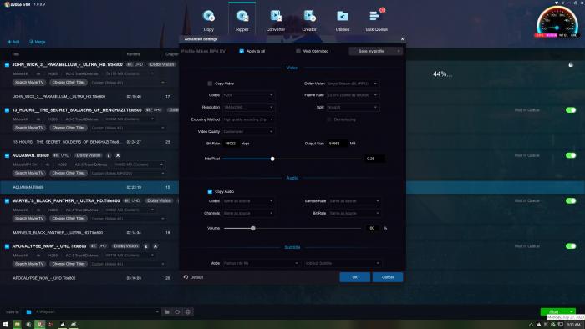Viewport: 585px width, 329px height.
Task: Open the audio Sample Rate dropdown
Action: [x=354, y=201]
